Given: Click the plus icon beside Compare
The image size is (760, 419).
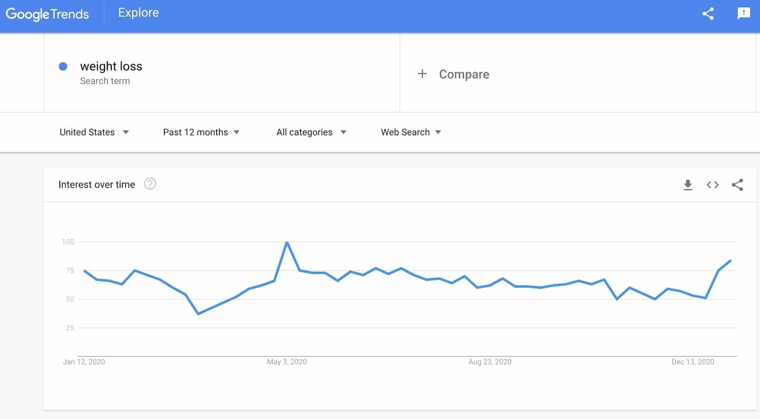Looking at the screenshot, I should pos(422,74).
